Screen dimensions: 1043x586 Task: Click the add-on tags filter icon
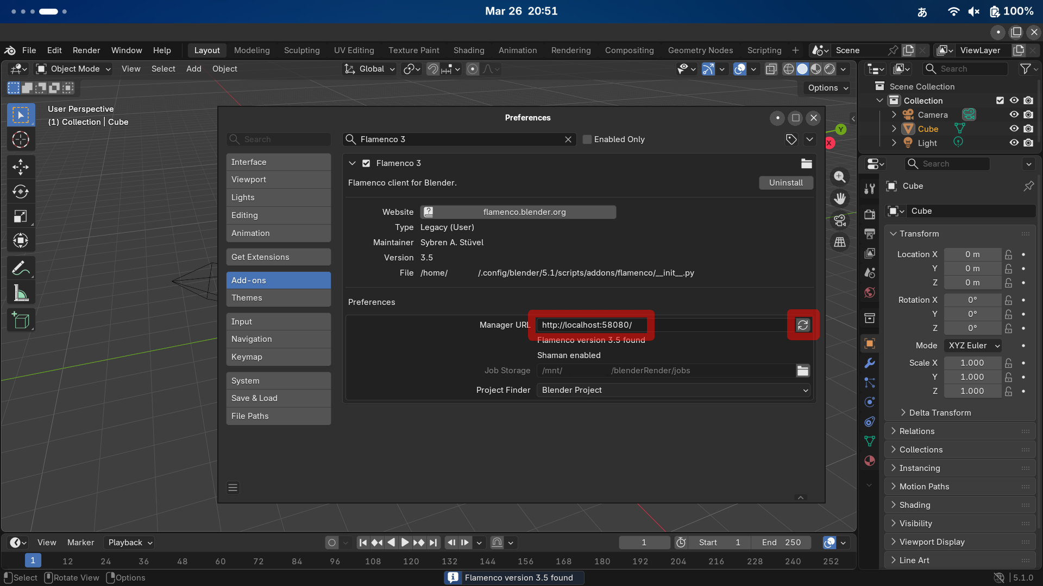(791, 139)
